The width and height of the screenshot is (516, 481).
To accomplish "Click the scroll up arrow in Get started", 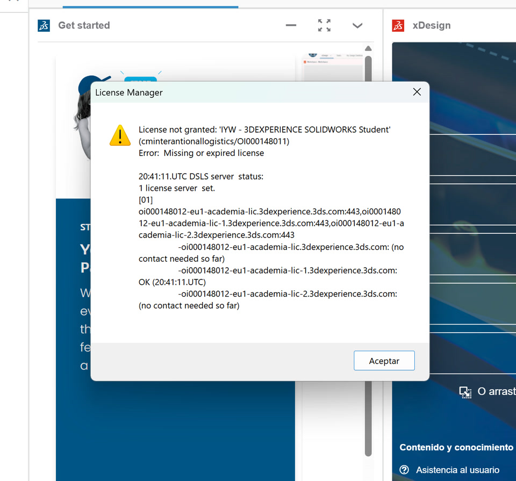I will pyautogui.click(x=368, y=48).
